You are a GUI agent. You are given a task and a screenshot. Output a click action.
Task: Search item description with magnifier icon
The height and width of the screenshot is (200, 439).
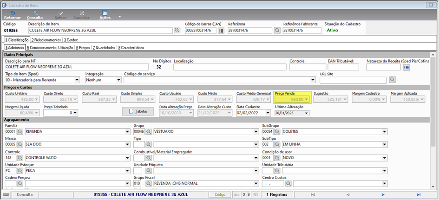177,31
